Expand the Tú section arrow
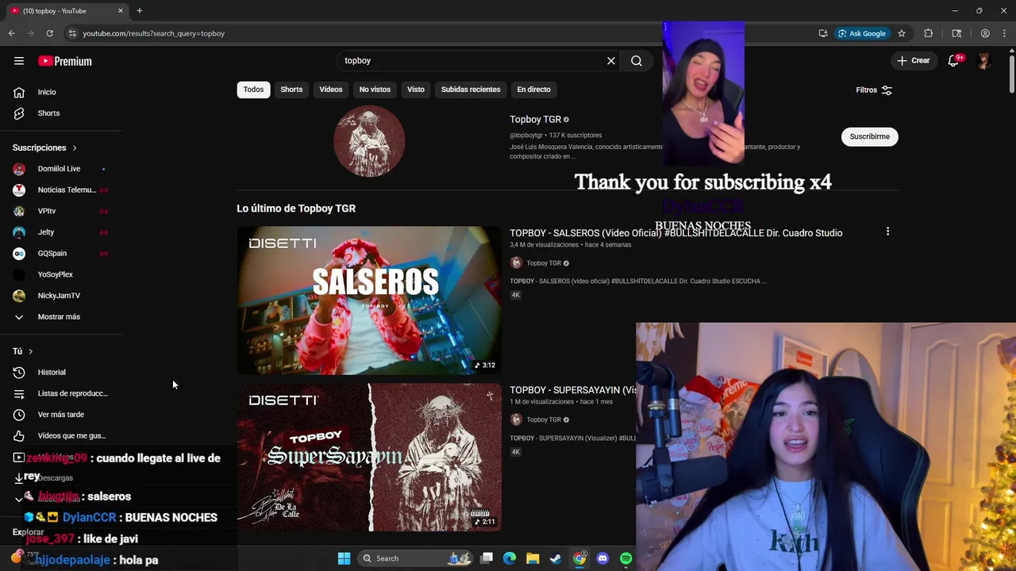 click(31, 351)
